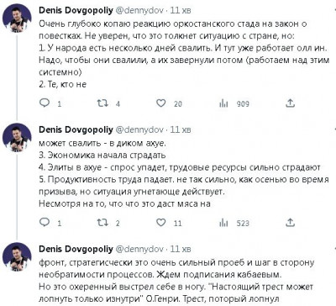The image size is (336, 306).
Task: View analytics of tweet with 909 views
Action: (x=223, y=103)
